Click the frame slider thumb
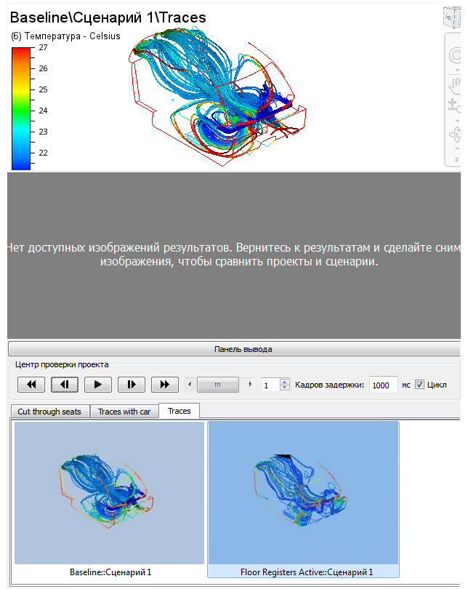The height and width of the screenshot is (589, 468). click(218, 385)
